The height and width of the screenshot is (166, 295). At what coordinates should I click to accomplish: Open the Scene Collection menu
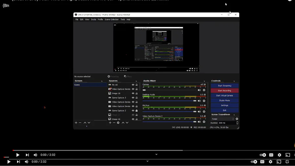point(111,20)
